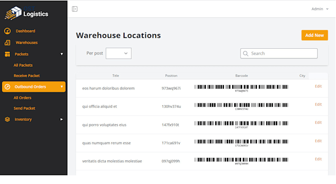This screenshot has height=184, width=336.
Task: Open the Per post dropdown
Action: tap(119, 53)
